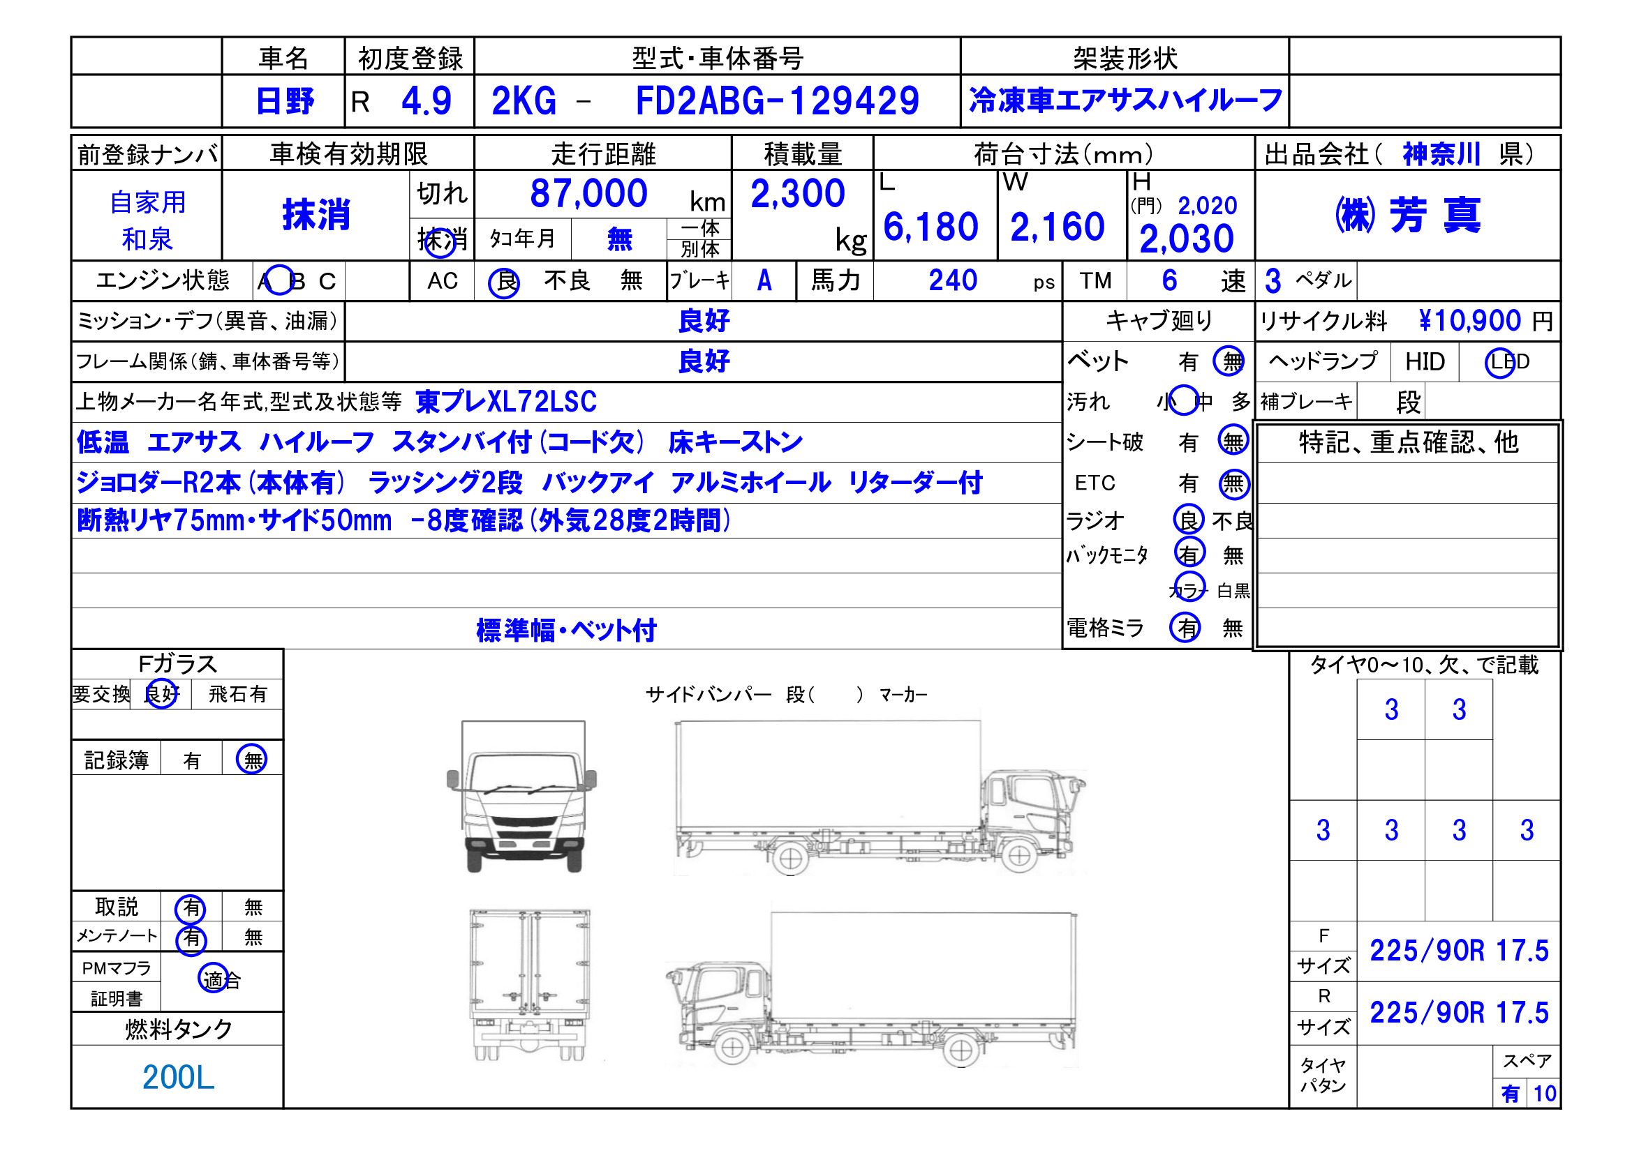Click the brake grade A
Viewport: 1632px width, 1153px height.
coord(764,280)
